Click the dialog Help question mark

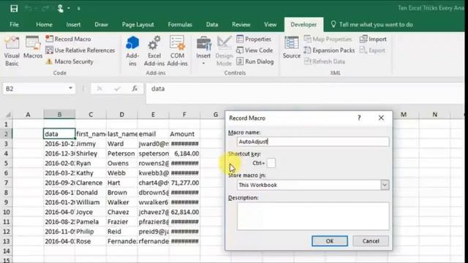click(x=359, y=118)
